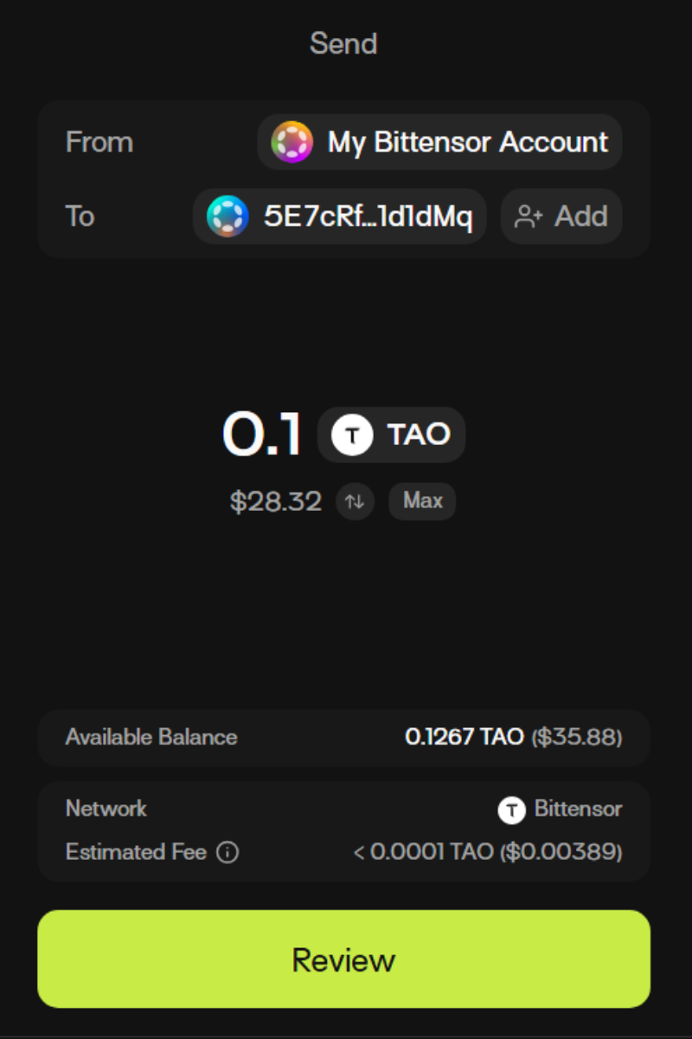Click the TAO token logo icon
The height and width of the screenshot is (1039, 692).
[x=352, y=435]
